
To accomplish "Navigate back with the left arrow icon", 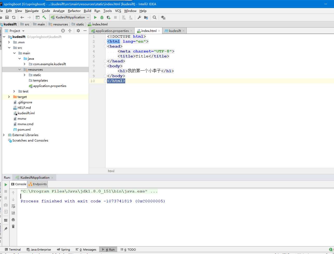I will point(22,17).
